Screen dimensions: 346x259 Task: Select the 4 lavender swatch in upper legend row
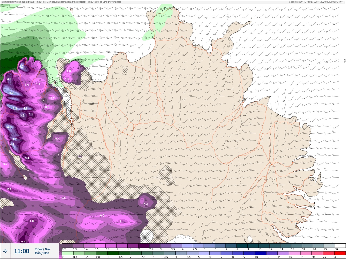pyautogui.click(x=188, y=245)
